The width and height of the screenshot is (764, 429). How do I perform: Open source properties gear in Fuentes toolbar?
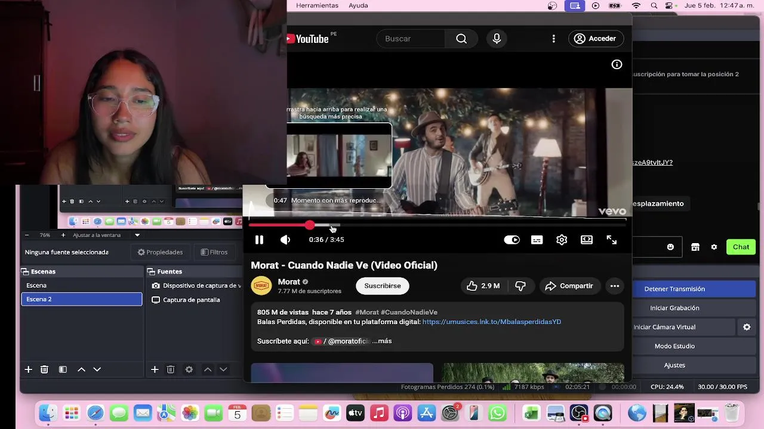pyautogui.click(x=189, y=369)
